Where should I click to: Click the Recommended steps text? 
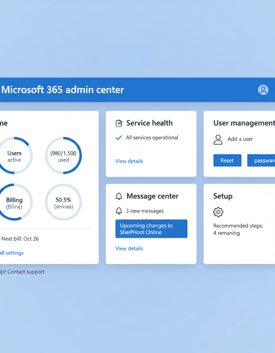click(x=238, y=226)
